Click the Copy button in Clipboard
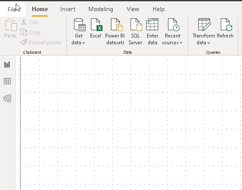The height and width of the screenshot is (190, 242). click(x=31, y=32)
